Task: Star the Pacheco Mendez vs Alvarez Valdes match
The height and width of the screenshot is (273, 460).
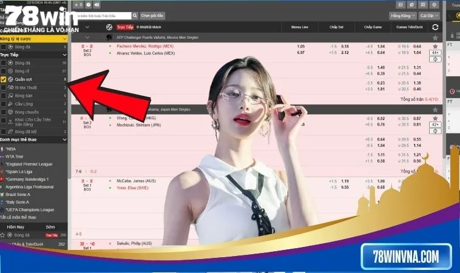Action: [x=435, y=46]
